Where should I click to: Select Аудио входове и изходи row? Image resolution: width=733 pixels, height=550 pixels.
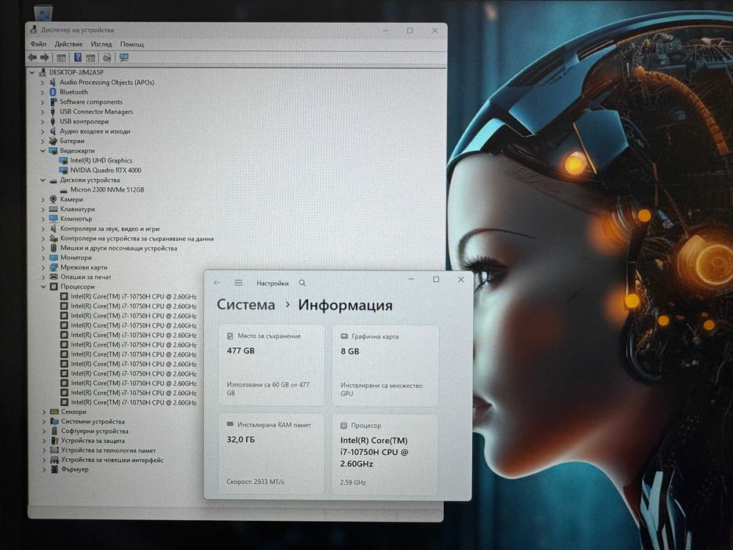[95, 131]
